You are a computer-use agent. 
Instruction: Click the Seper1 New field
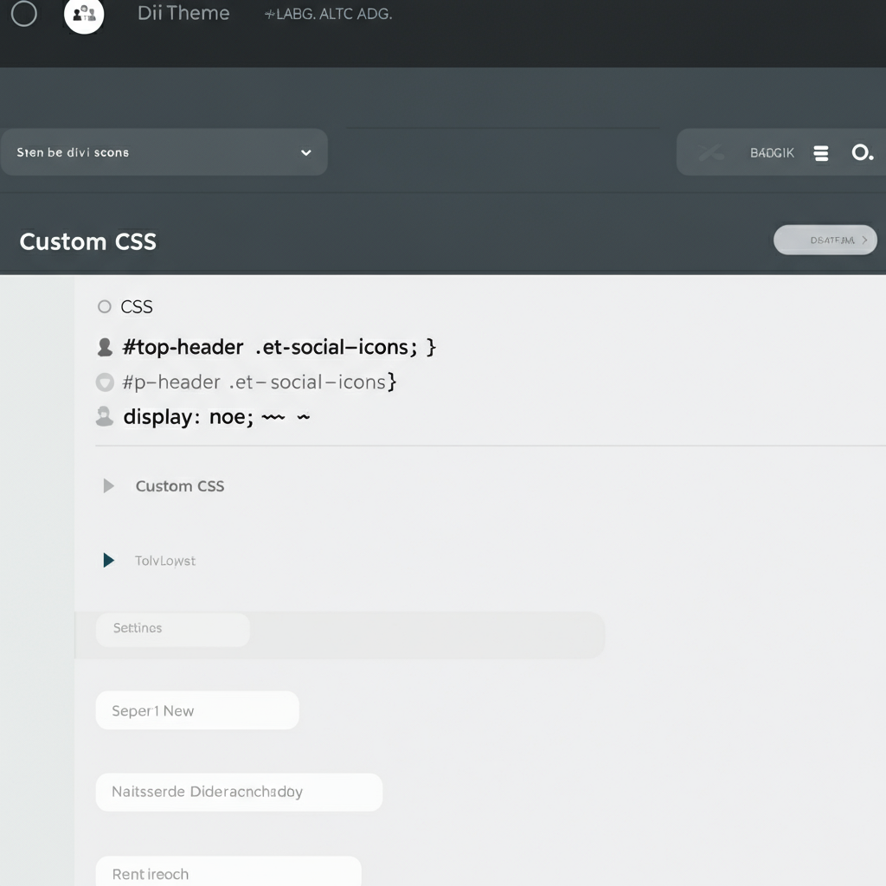[x=197, y=710]
